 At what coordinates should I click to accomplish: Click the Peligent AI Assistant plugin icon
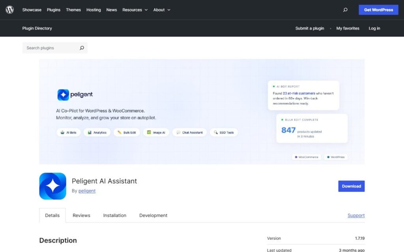click(x=52, y=186)
